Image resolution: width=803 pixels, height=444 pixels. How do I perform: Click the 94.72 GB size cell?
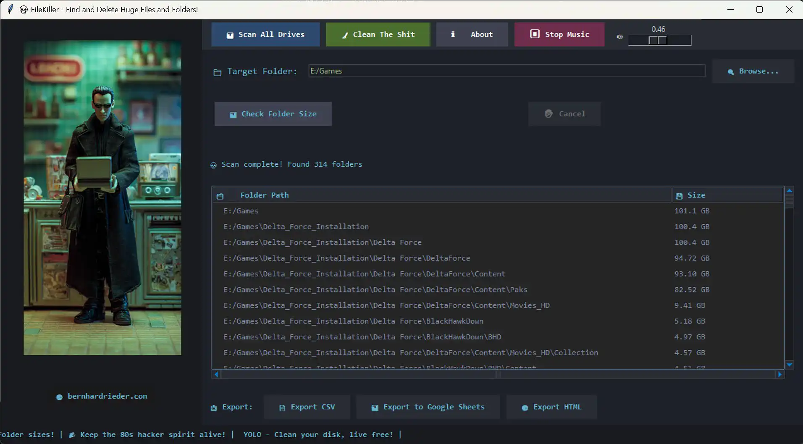692,258
